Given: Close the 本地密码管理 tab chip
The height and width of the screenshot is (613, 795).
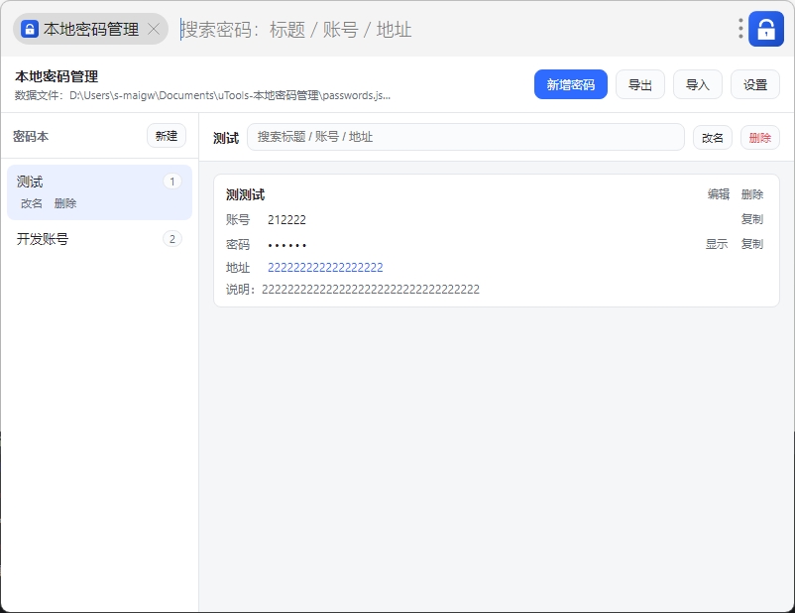Looking at the screenshot, I should (x=154, y=29).
